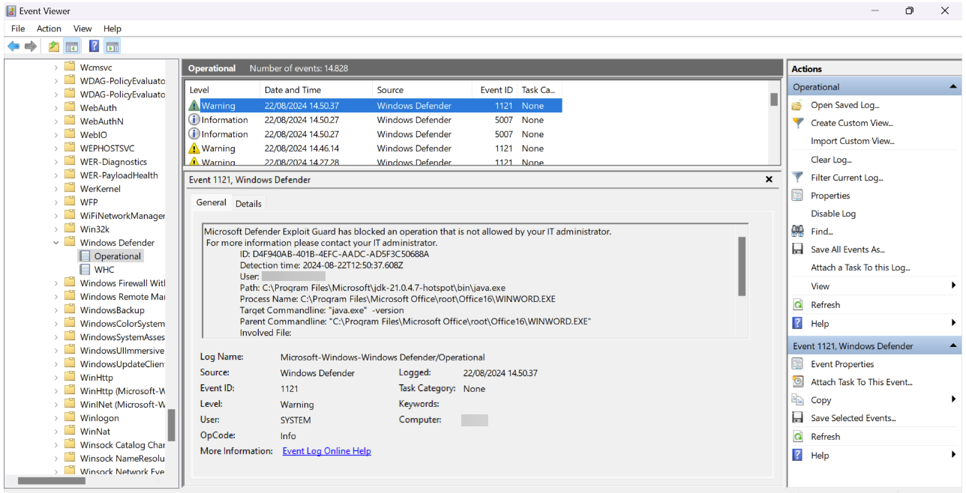
Task: Collapse the Event 1121, Windows Defender actions section
Action: pyautogui.click(x=954, y=346)
